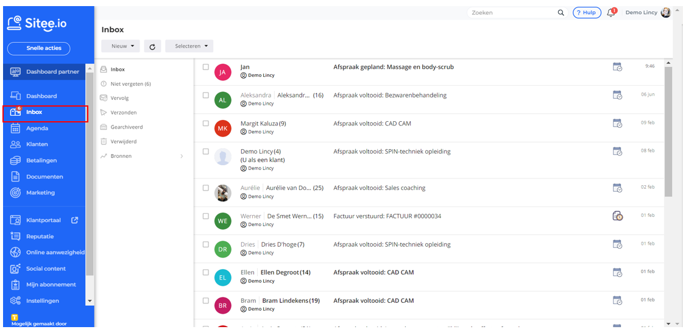Click the invoice icon on Werner's row
683x332 pixels.
coord(617,216)
